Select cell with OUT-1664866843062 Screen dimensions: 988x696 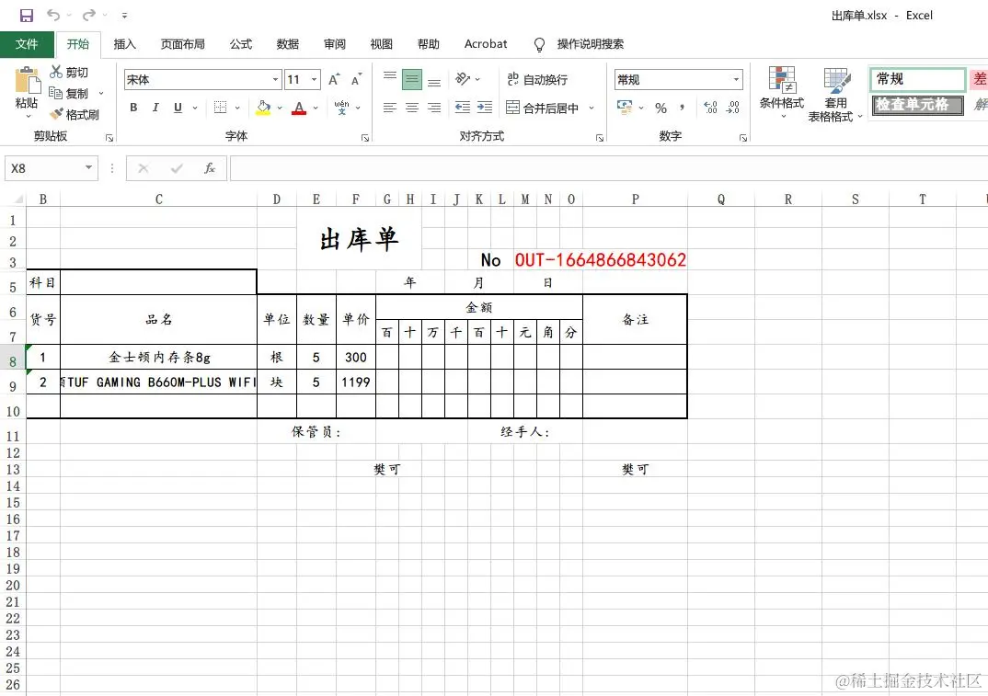pyautogui.click(x=600, y=259)
